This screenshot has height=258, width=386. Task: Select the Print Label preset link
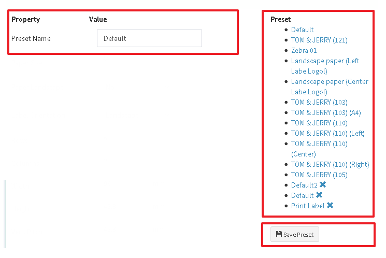(x=308, y=206)
